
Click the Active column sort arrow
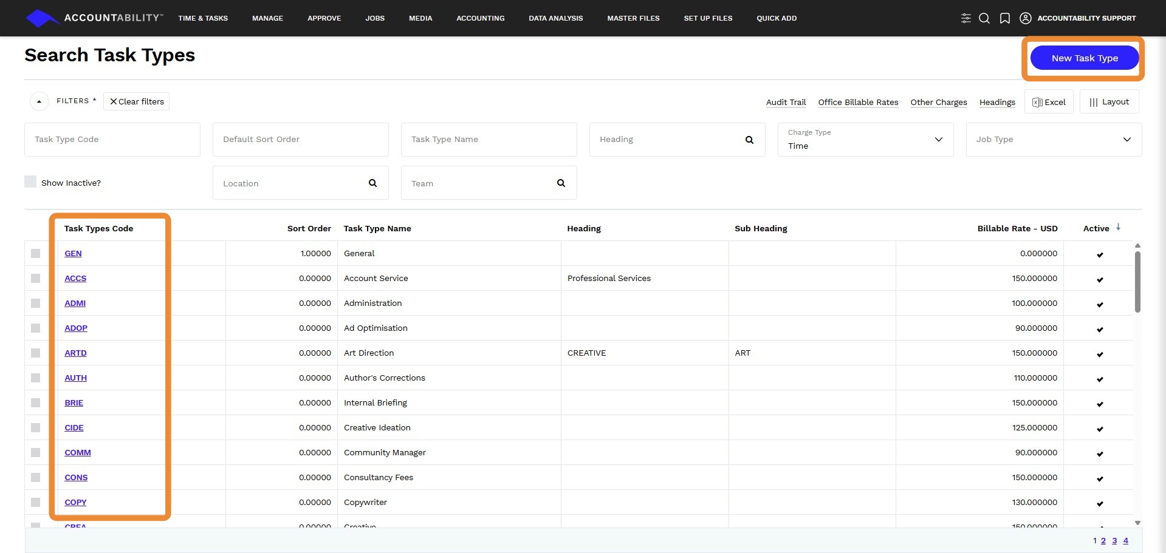coord(1118,227)
